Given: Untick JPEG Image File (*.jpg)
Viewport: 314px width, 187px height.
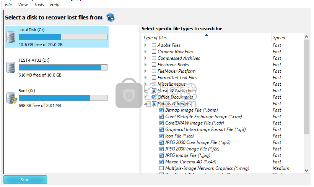Looking at the screenshot, I should (x=161, y=155).
